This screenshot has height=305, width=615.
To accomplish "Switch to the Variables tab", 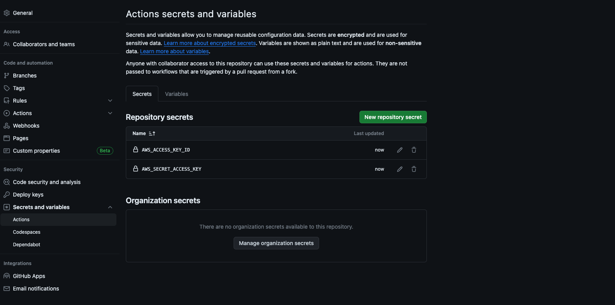I will [x=176, y=94].
